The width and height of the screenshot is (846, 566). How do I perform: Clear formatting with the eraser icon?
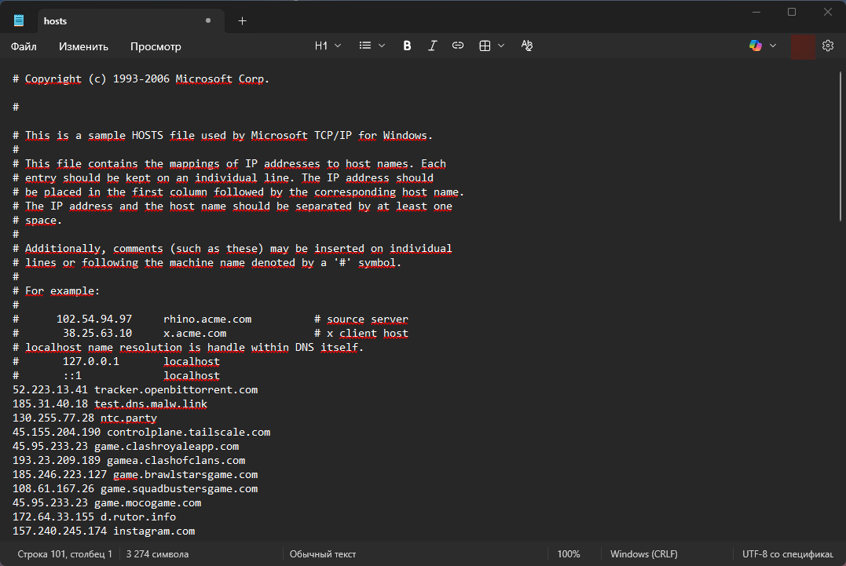pyautogui.click(x=527, y=46)
